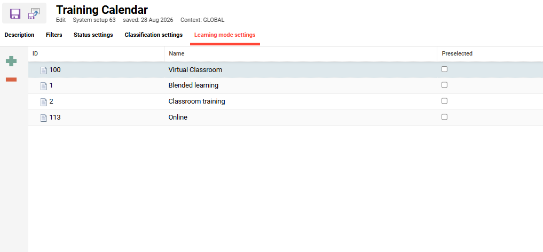Switch to the Description tab

coord(19,35)
